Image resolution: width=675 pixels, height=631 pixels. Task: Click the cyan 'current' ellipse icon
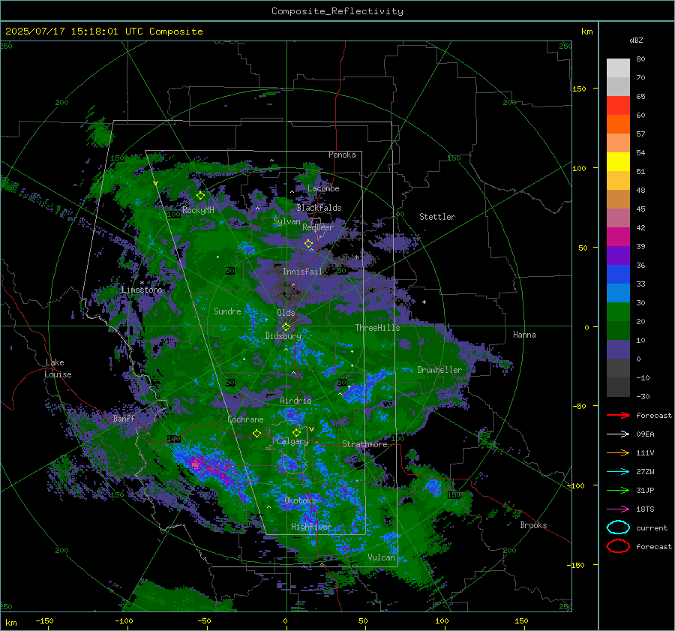[x=618, y=527]
